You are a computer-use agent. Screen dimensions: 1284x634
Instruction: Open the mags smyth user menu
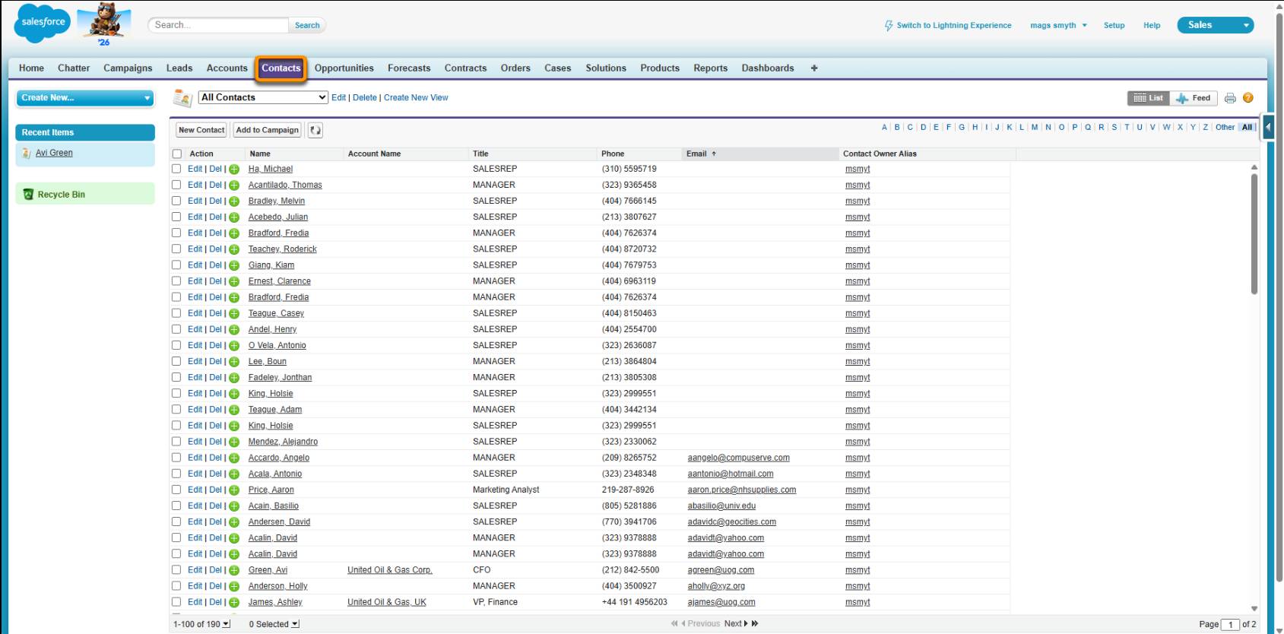point(1058,26)
